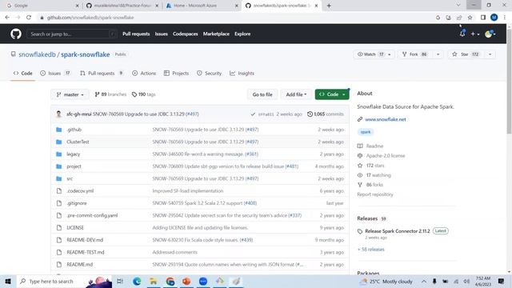Close the Google browser tab
The height and width of the screenshot is (288, 512).
pyautogui.click(x=77, y=6)
